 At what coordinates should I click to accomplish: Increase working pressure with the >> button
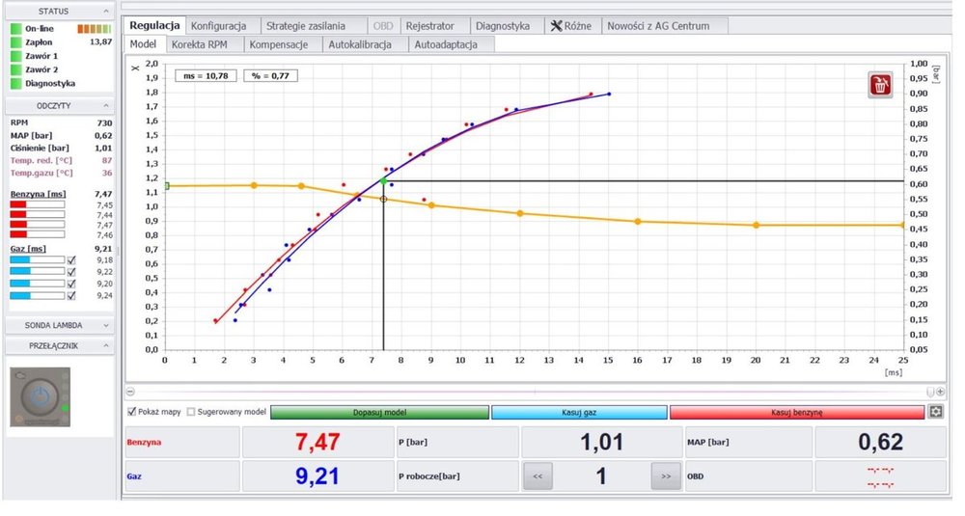[x=663, y=475]
